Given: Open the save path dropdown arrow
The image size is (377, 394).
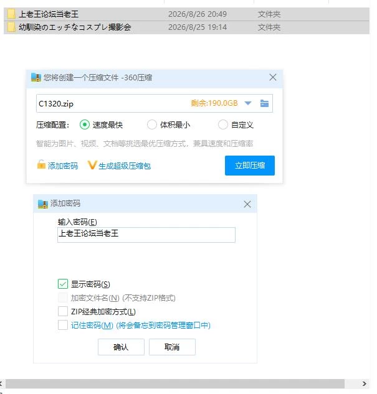Looking at the screenshot, I should (x=248, y=103).
